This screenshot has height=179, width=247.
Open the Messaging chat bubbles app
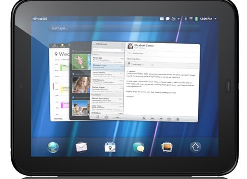pyautogui.click(x=138, y=147)
